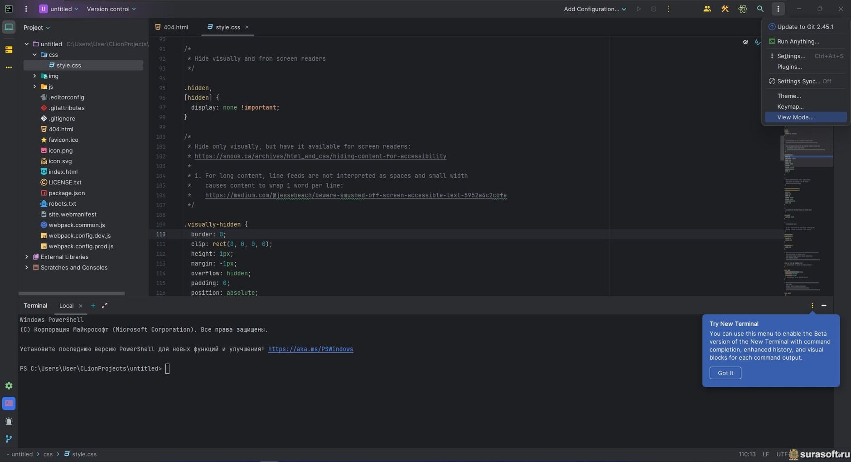
Task: Click the Git branch icon in left sidebar
Action: point(9,439)
